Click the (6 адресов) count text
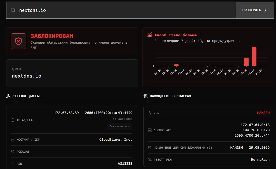The image size is (276, 169). coord(122,119)
